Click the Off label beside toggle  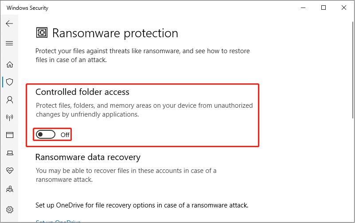point(65,135)
